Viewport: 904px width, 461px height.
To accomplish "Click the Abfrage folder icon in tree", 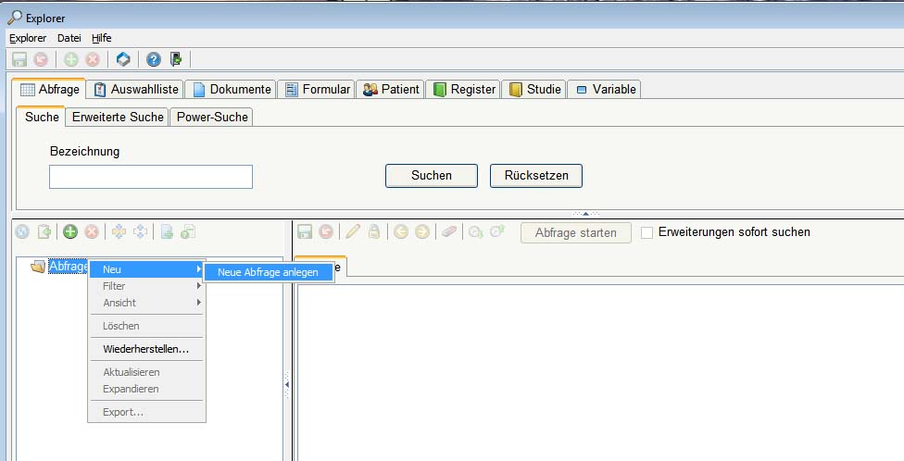I will point(38,267).
